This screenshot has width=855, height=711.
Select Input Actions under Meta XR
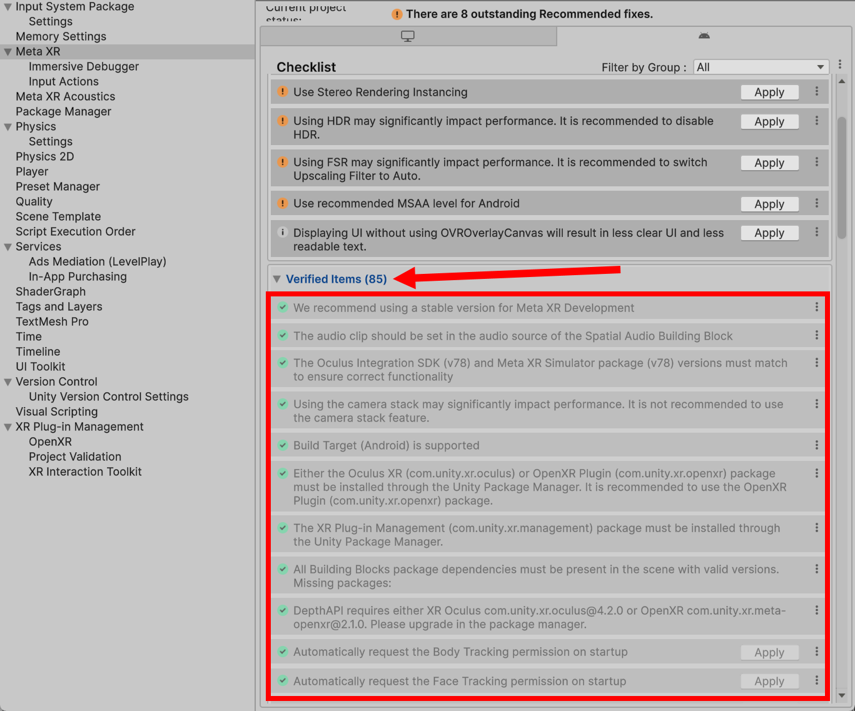64,81
